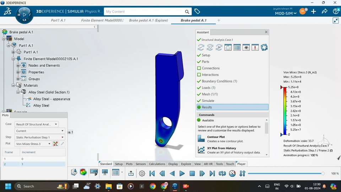Collapse the immersive view top-right icon
341x192 pixels.
336,21
